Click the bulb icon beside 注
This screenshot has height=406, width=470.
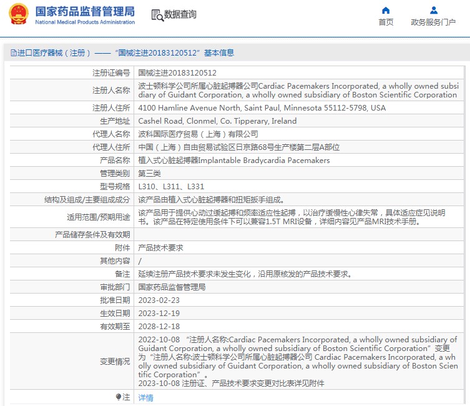pyautogui.click(x=119, y=397)
